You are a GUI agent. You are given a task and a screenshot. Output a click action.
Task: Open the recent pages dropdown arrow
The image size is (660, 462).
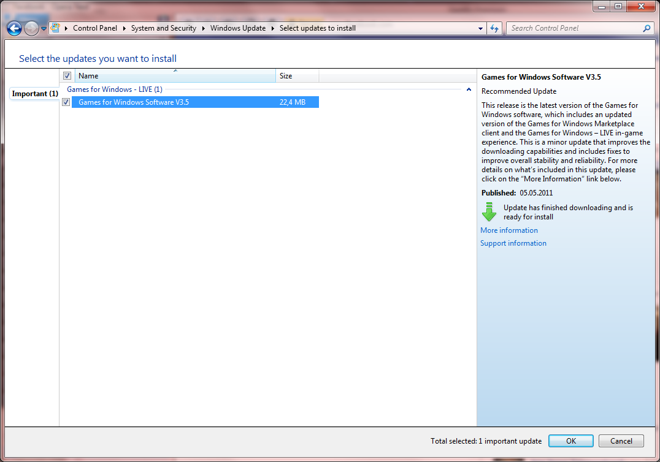44,29
